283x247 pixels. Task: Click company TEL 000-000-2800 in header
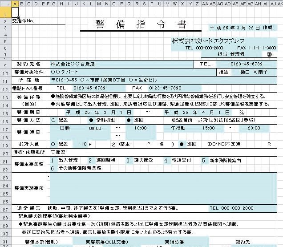pyautogui.click(x=204, y=48)
